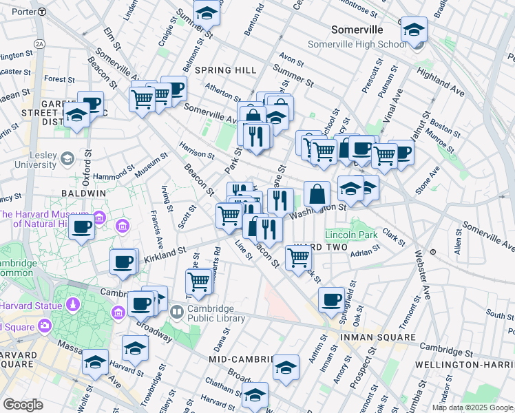
Task: Click the Wellington-Harrington neighborhood label
Action: (x=465, y=365)
